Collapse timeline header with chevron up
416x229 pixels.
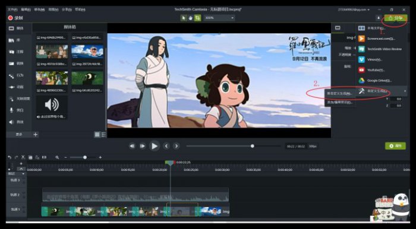21,168
